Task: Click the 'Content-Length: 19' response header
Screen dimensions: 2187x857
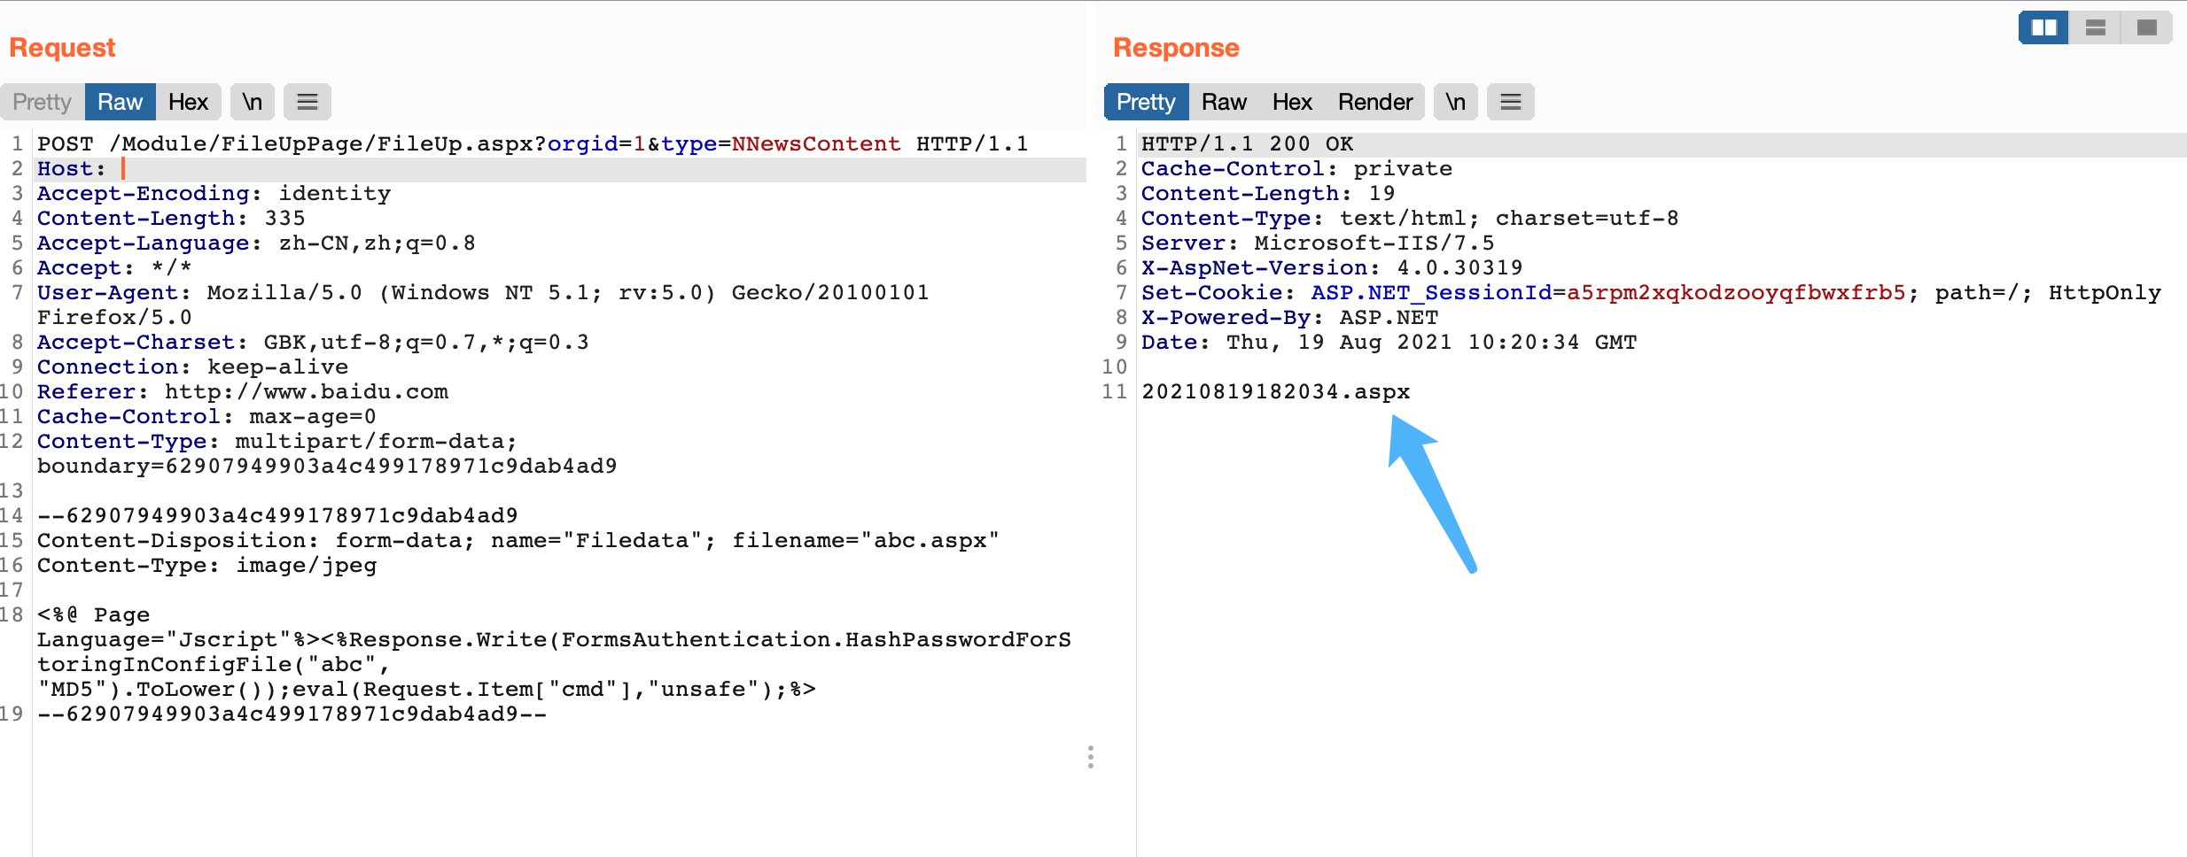Action: click(x=1268, y=194)
